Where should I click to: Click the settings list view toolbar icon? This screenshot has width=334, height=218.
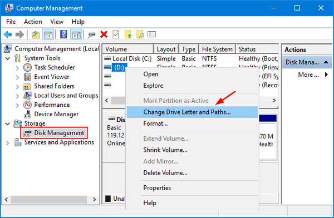tap(151, 34)
